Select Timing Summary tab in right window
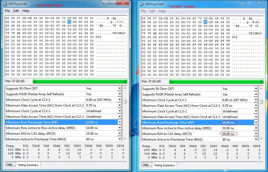Image resolution: width=268 pixels, height=172 pixels. pos(164,165)
